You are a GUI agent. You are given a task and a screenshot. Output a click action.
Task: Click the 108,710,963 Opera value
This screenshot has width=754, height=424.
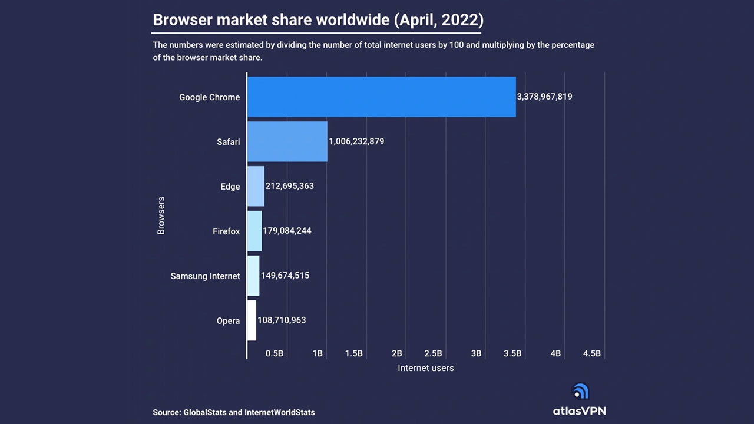pos(282,320)
